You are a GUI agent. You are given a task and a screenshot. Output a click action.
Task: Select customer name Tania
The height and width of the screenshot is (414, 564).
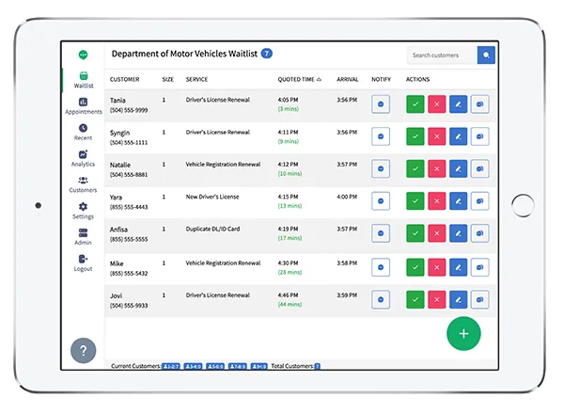[x=117, y=100]
